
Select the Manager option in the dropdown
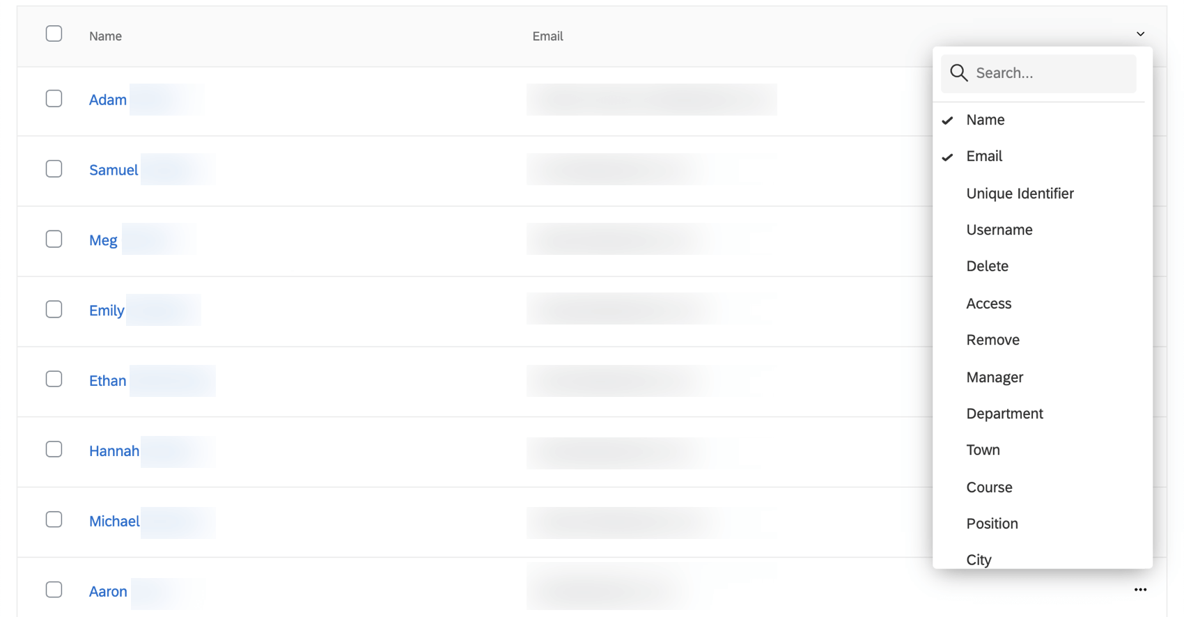coord(994,377)
